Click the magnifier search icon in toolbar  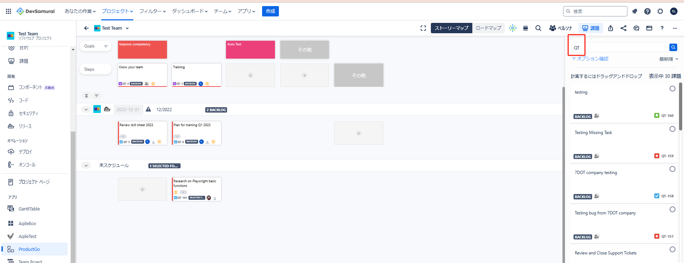(x=538, y=28)
